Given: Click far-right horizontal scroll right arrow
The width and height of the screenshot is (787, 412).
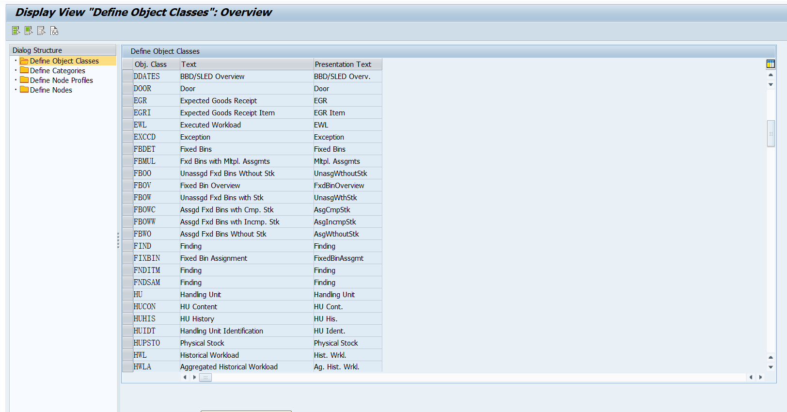Looking at the screenshot, I should coord(760,377).
